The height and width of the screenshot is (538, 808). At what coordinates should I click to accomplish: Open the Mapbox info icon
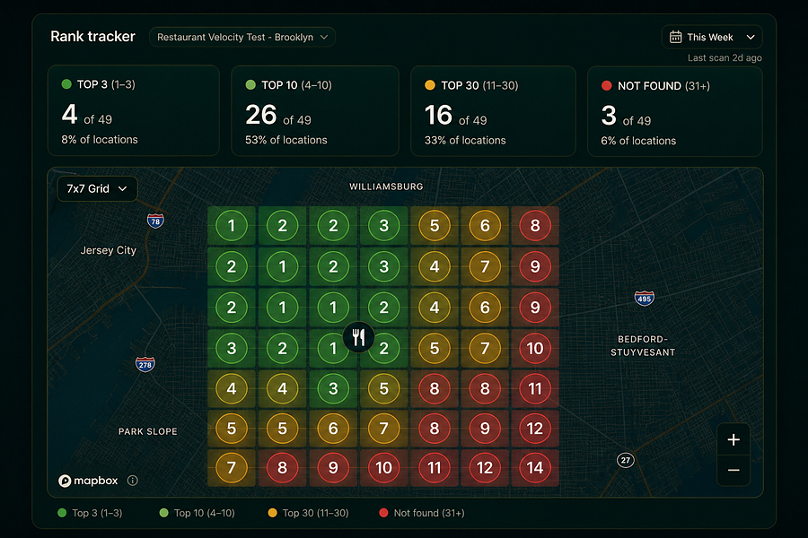click(133, 481)
